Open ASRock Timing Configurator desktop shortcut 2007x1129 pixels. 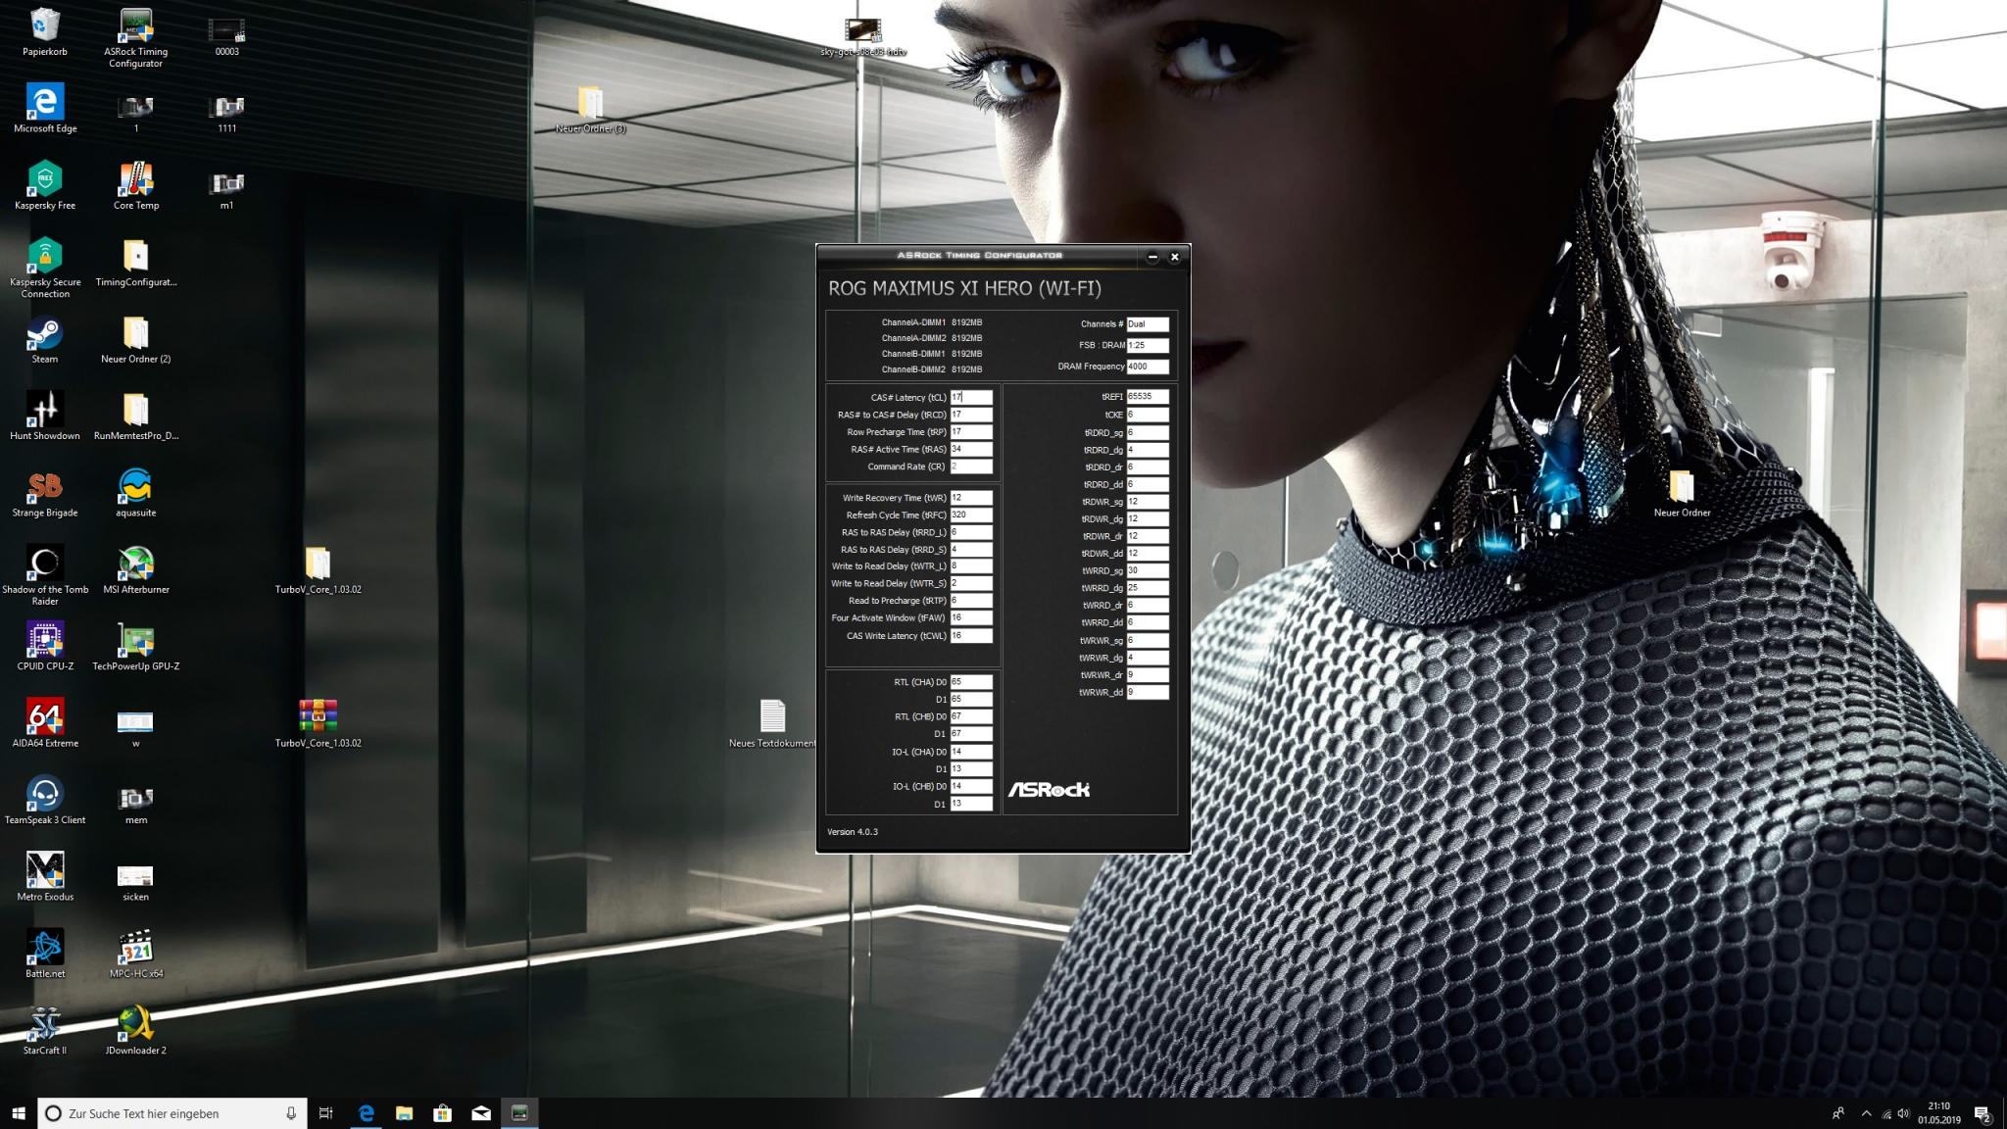136,38
